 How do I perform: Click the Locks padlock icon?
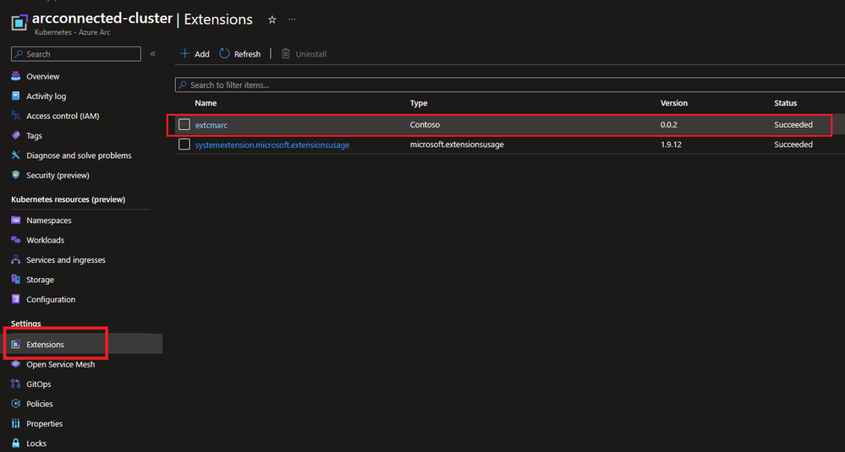click(15, 444)
